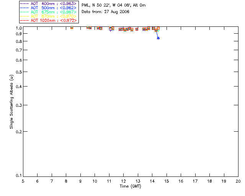The image size is (245, 196).
Task: Click the 'Data from: 27 Aug 2006' label
Action: [105, 12]
